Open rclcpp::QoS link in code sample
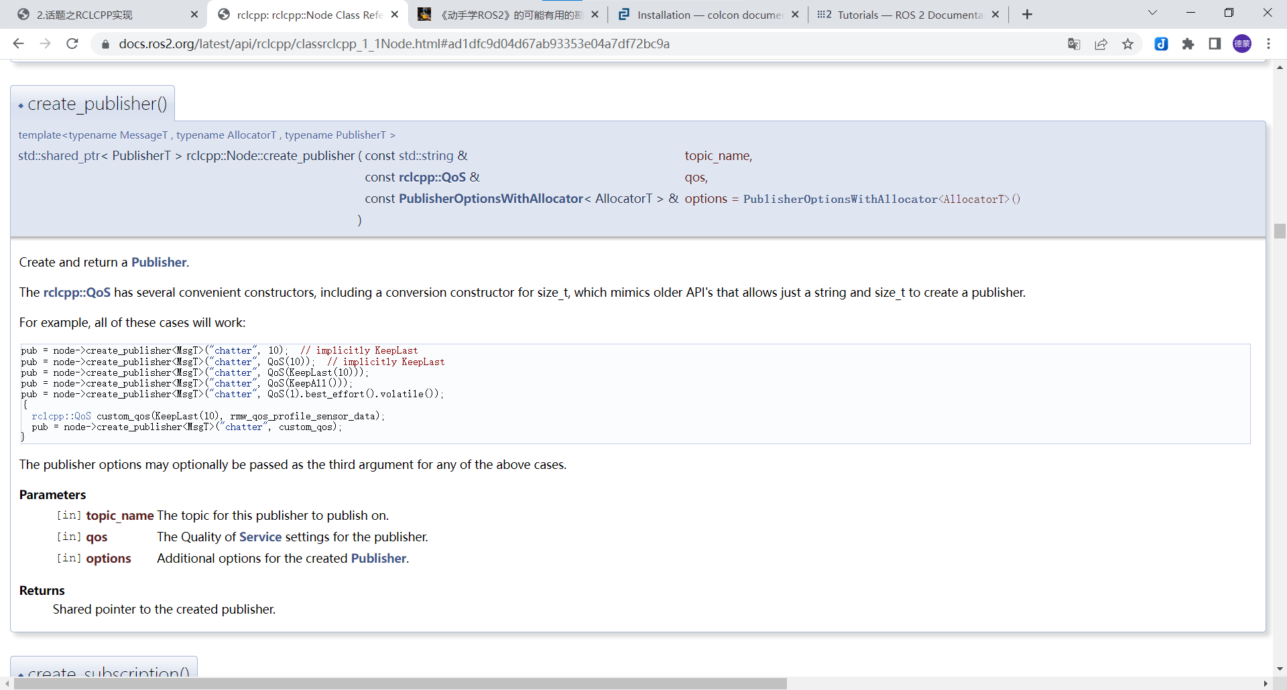The width and height of the screenshot is (1287, 690). click(x=61, y=416)
